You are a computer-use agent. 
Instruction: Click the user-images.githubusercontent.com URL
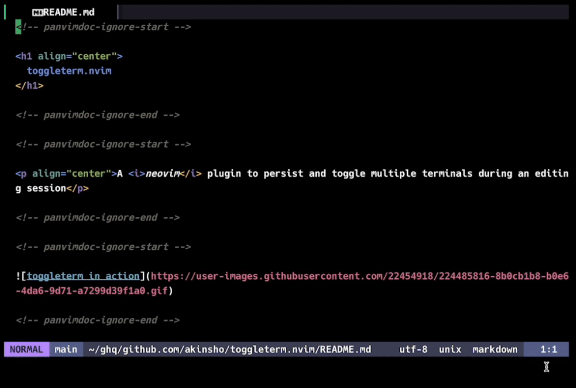click(359, 276)
